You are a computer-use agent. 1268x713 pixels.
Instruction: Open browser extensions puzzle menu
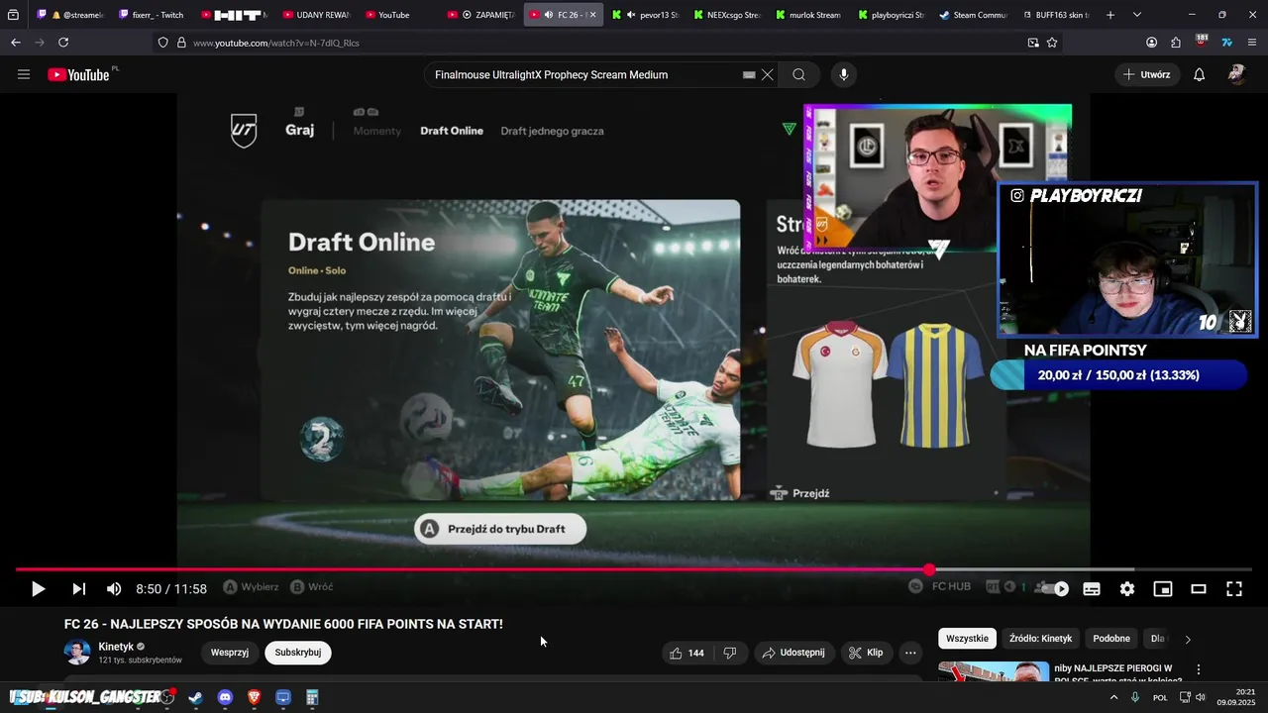1176,43
